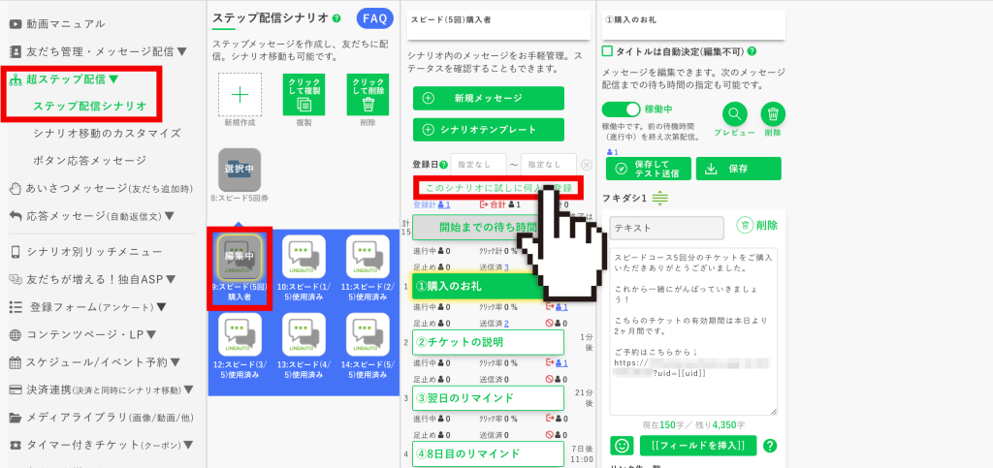This screenshot has width=993, height=468.
Task: Expand 友だち管理・メッセージ配信 menu
Action: [x=98, y=52]
